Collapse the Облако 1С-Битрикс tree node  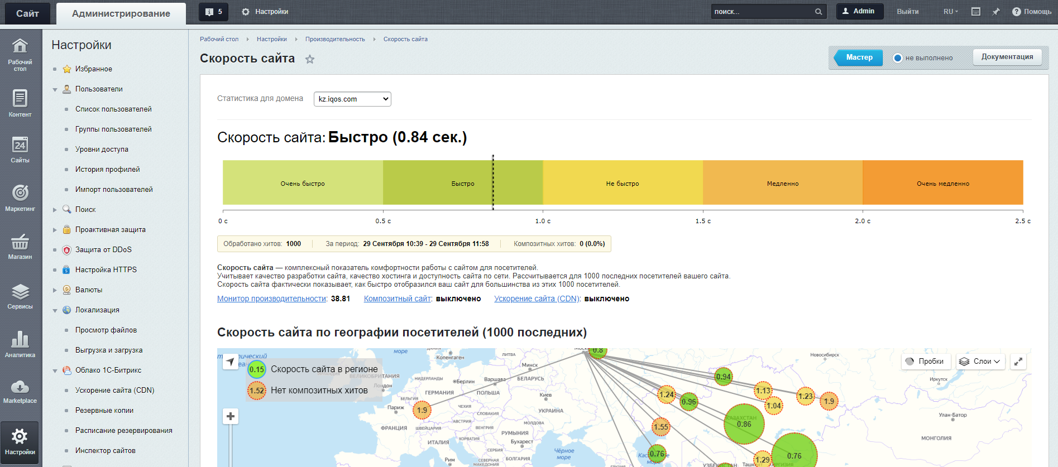click(55, 370)
